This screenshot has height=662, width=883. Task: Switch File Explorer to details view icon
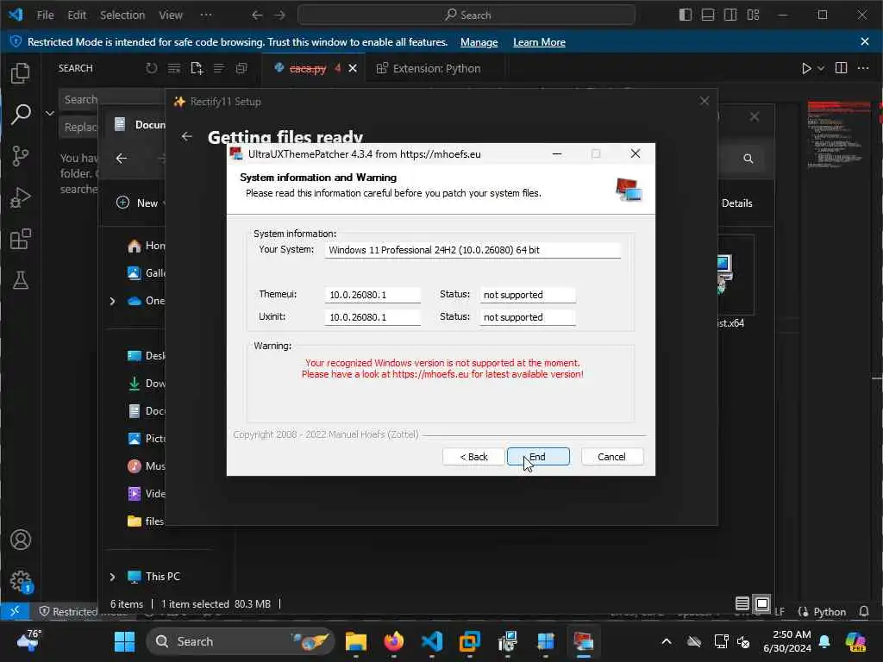click(x=742, y=604)
